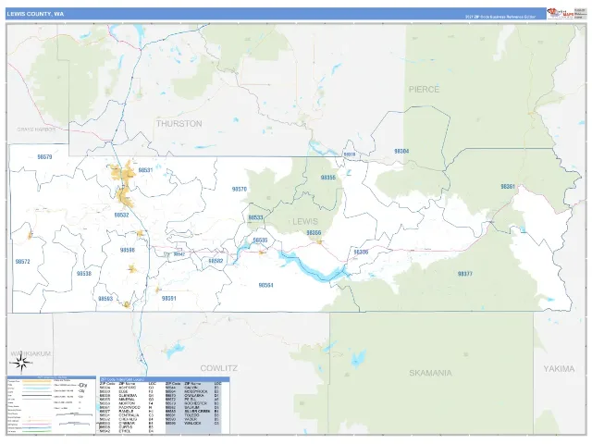Image resolution: width=592 pixels, height=444 pixels.
Task: Click ZIP code label 98582
Action: pyautogui.click(x=216, y=261)
